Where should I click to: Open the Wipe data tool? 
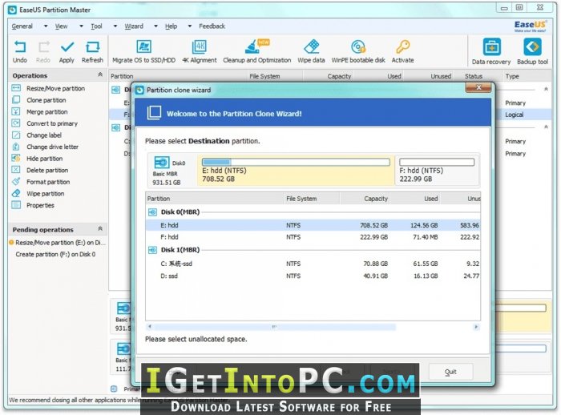[311, 51]
